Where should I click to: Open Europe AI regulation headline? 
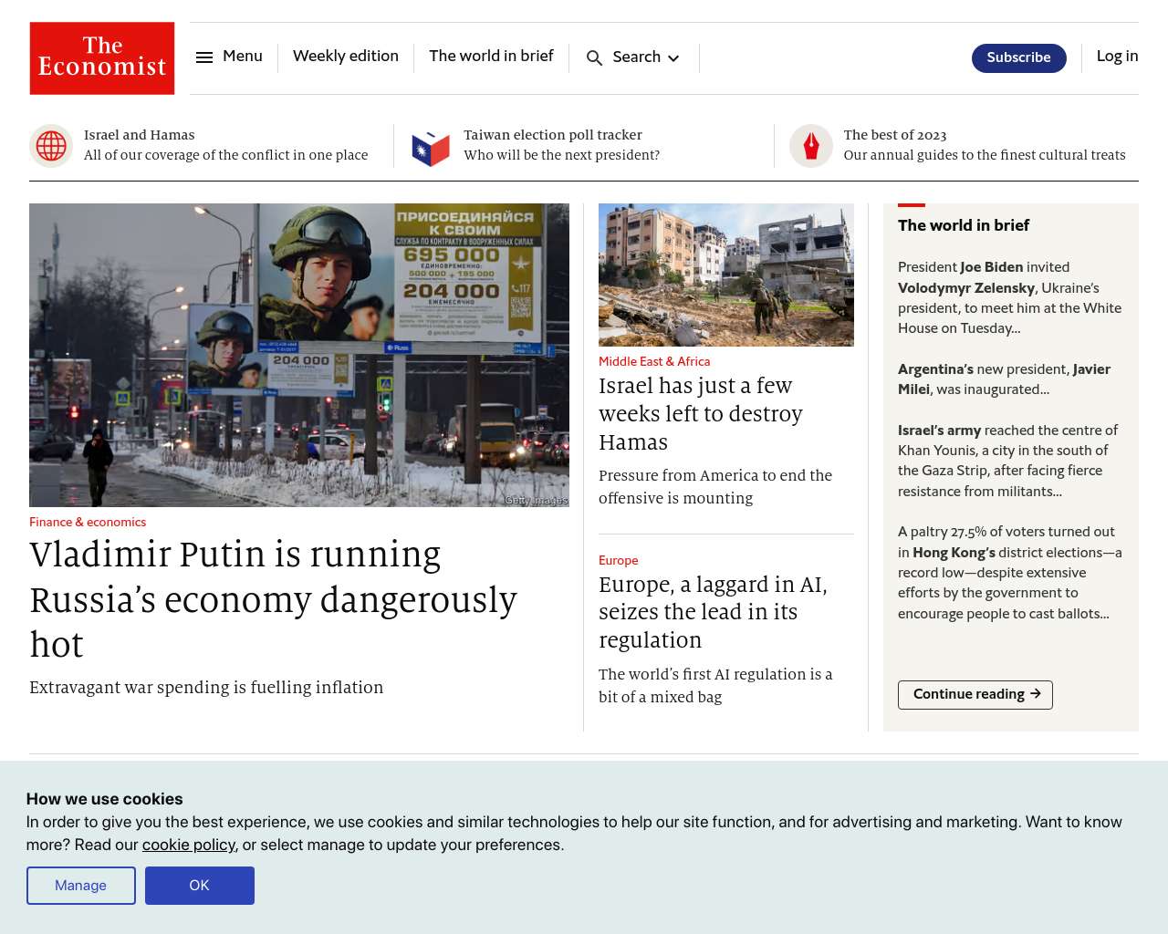[713, 611]
